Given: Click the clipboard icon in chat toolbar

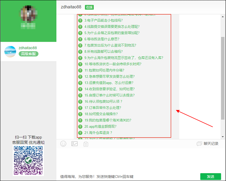Looking at the screenshot, I should pos(86,144).
